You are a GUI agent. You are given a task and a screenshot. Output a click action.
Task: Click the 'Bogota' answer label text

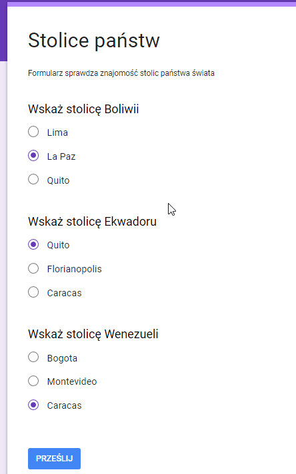(63, 359)
